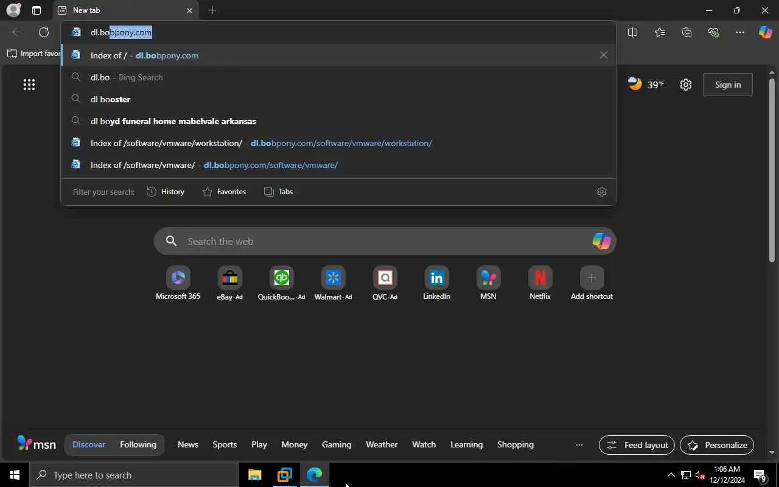Open Watch feed category
The image size is (779, 487).
pos(424,445)
